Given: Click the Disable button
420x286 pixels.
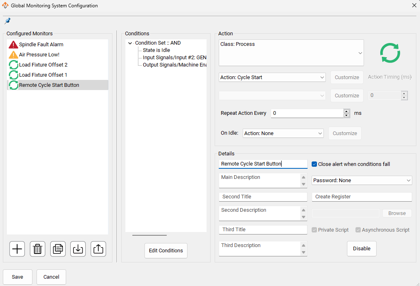Looking at the screenshot, I should coord(362,249).
